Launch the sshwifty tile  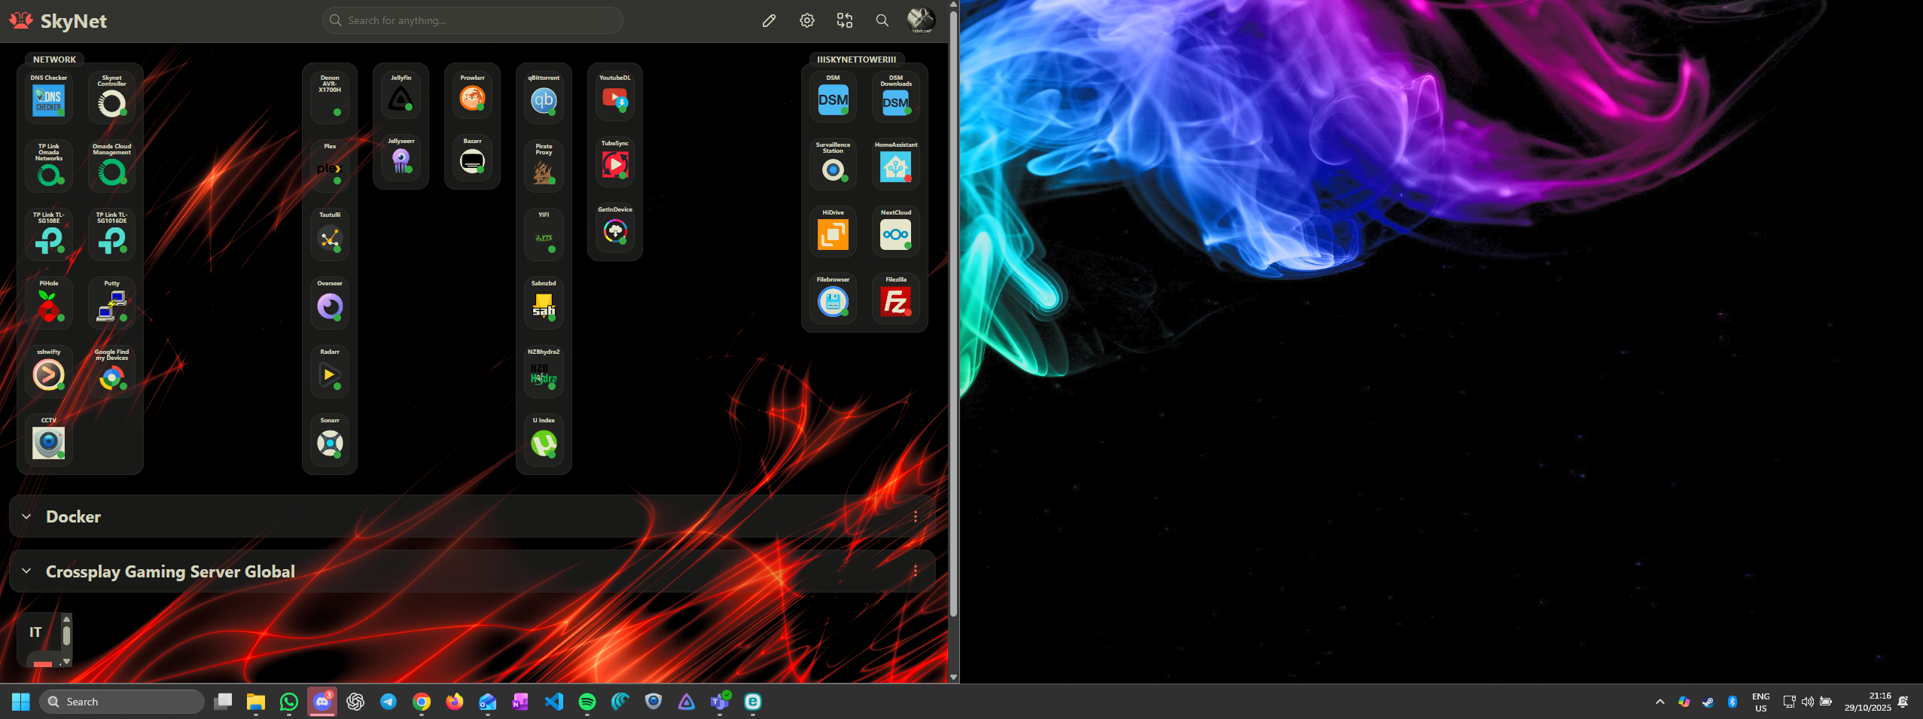[49, 371]
